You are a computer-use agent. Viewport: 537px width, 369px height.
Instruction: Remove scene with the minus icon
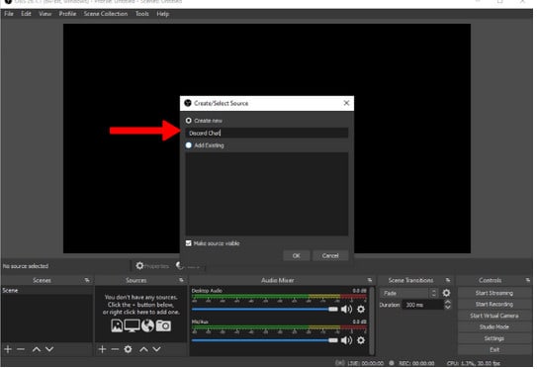[21, 350]
